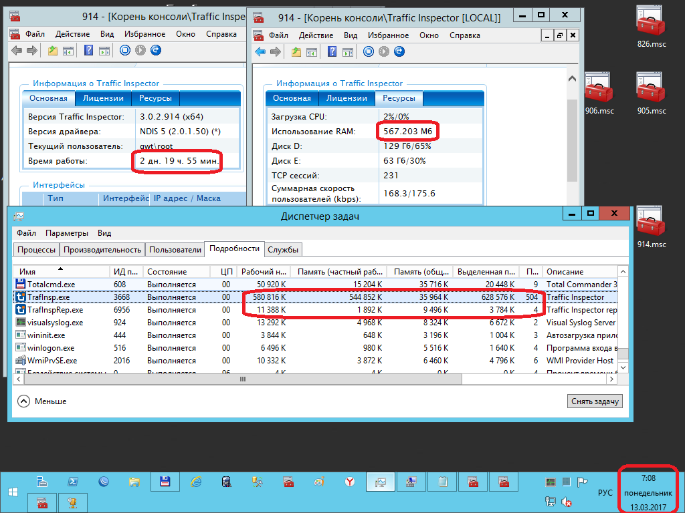
Task: Open the 905.msc desktop icon
Action: pyautogui.click(x=651, y=94)
